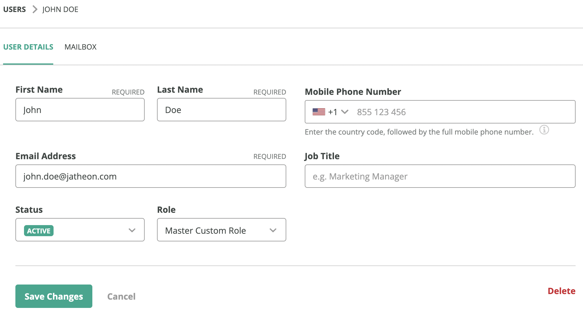This screenshot has height=311, width=583.
Task: Click the Email Address input
Action: 151,176
